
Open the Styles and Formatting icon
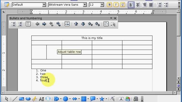[7, 5]
